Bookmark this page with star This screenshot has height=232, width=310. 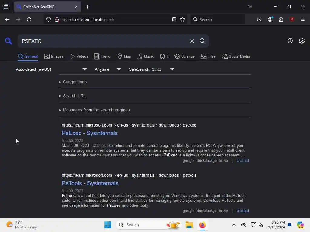(x=183, y=19)
